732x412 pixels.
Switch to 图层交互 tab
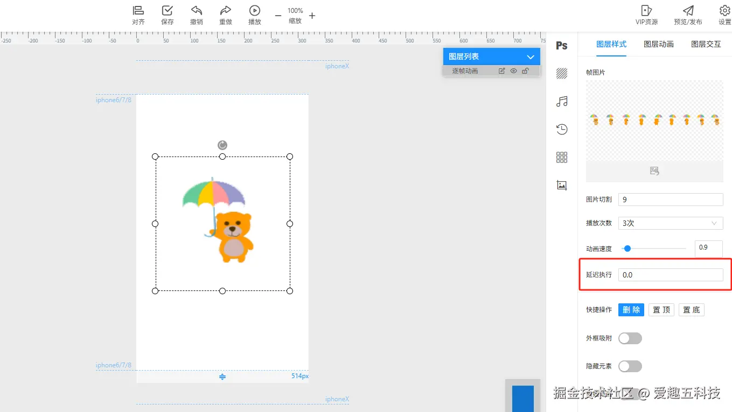(706, 44)
